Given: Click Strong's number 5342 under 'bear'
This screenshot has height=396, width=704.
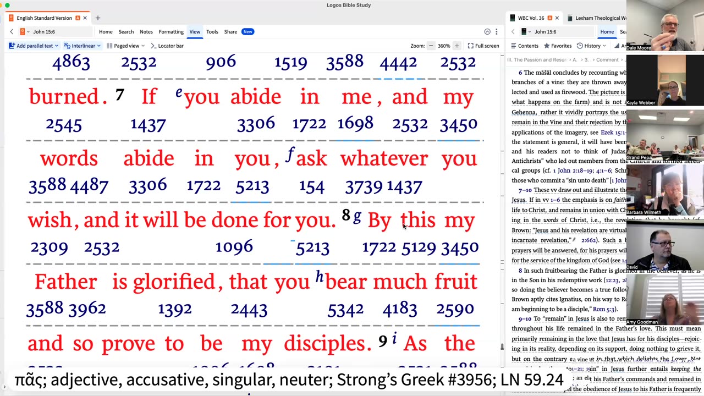Looking at the screenshot, I should (345, 309).
